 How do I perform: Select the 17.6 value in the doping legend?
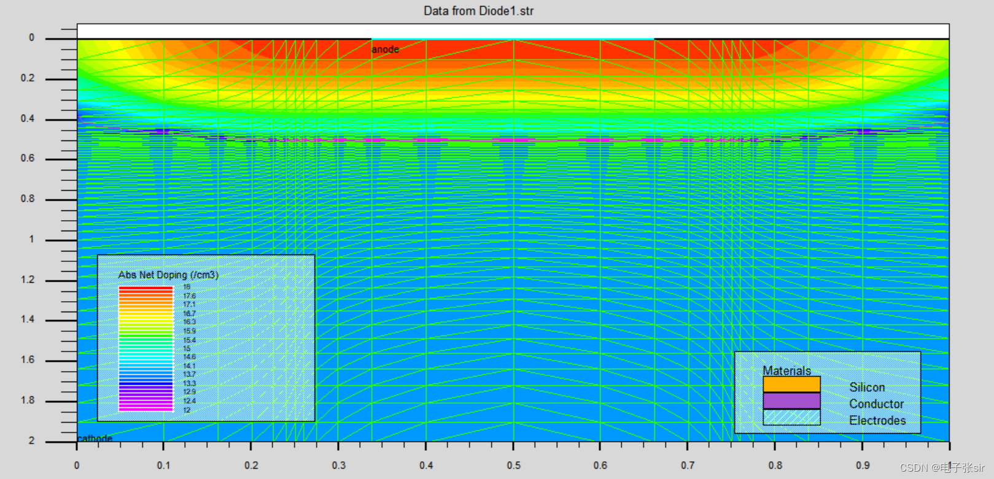tap(189, 296)
